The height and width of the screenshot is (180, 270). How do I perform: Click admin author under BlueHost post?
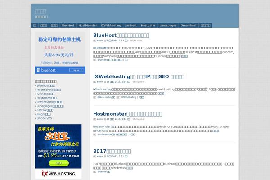(100, 40)
